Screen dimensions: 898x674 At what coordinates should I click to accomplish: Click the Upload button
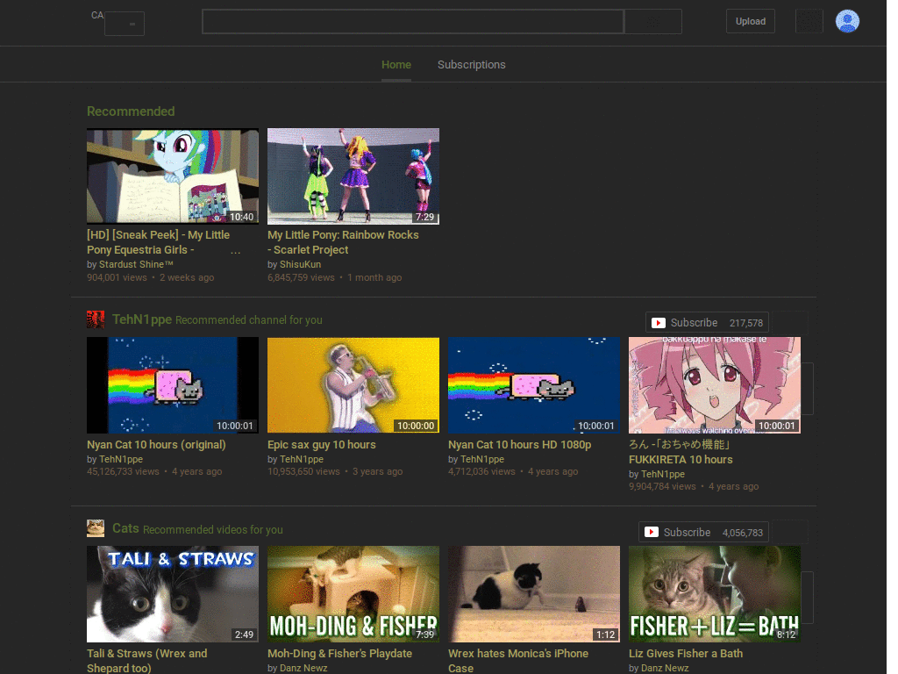[751, 21]
